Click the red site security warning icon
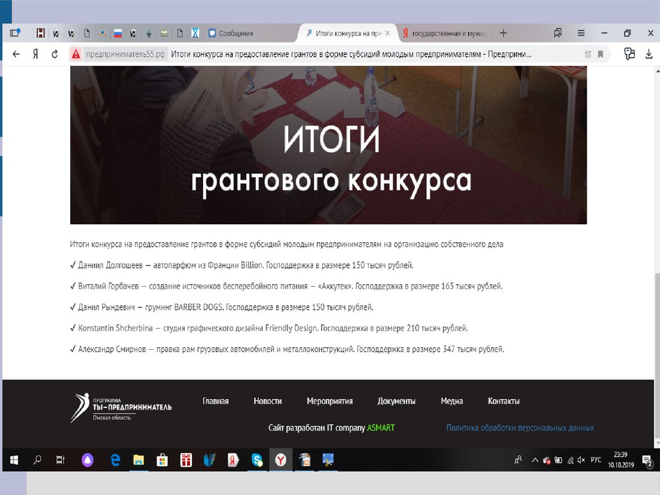Image resolution: width=660 pixels, height=495 pixels. click(75, 54)
